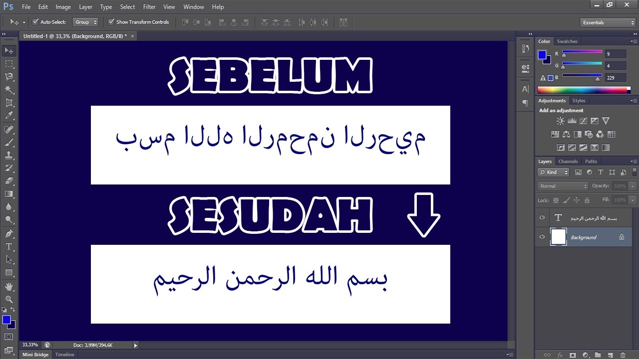Add a Gradient Map adjustment
This screenshot has width=639, height=359.
click(x=606, y=148)
